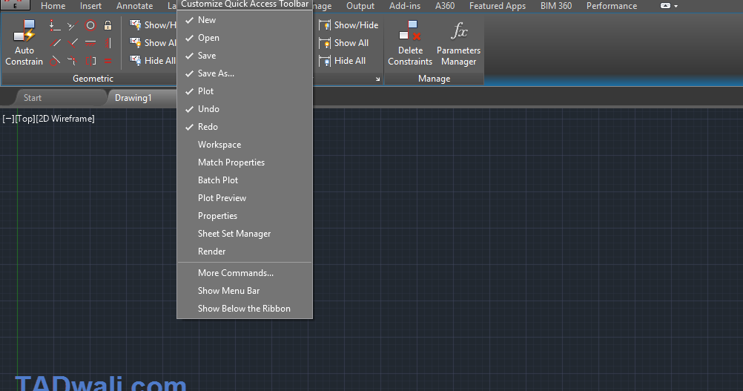Open the Performance ribbon tab

[612, 6]
